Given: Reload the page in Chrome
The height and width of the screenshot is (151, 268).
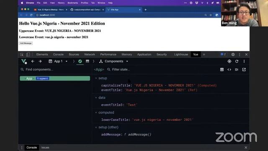Looking at the screenshot, I should tap(31, 15).
